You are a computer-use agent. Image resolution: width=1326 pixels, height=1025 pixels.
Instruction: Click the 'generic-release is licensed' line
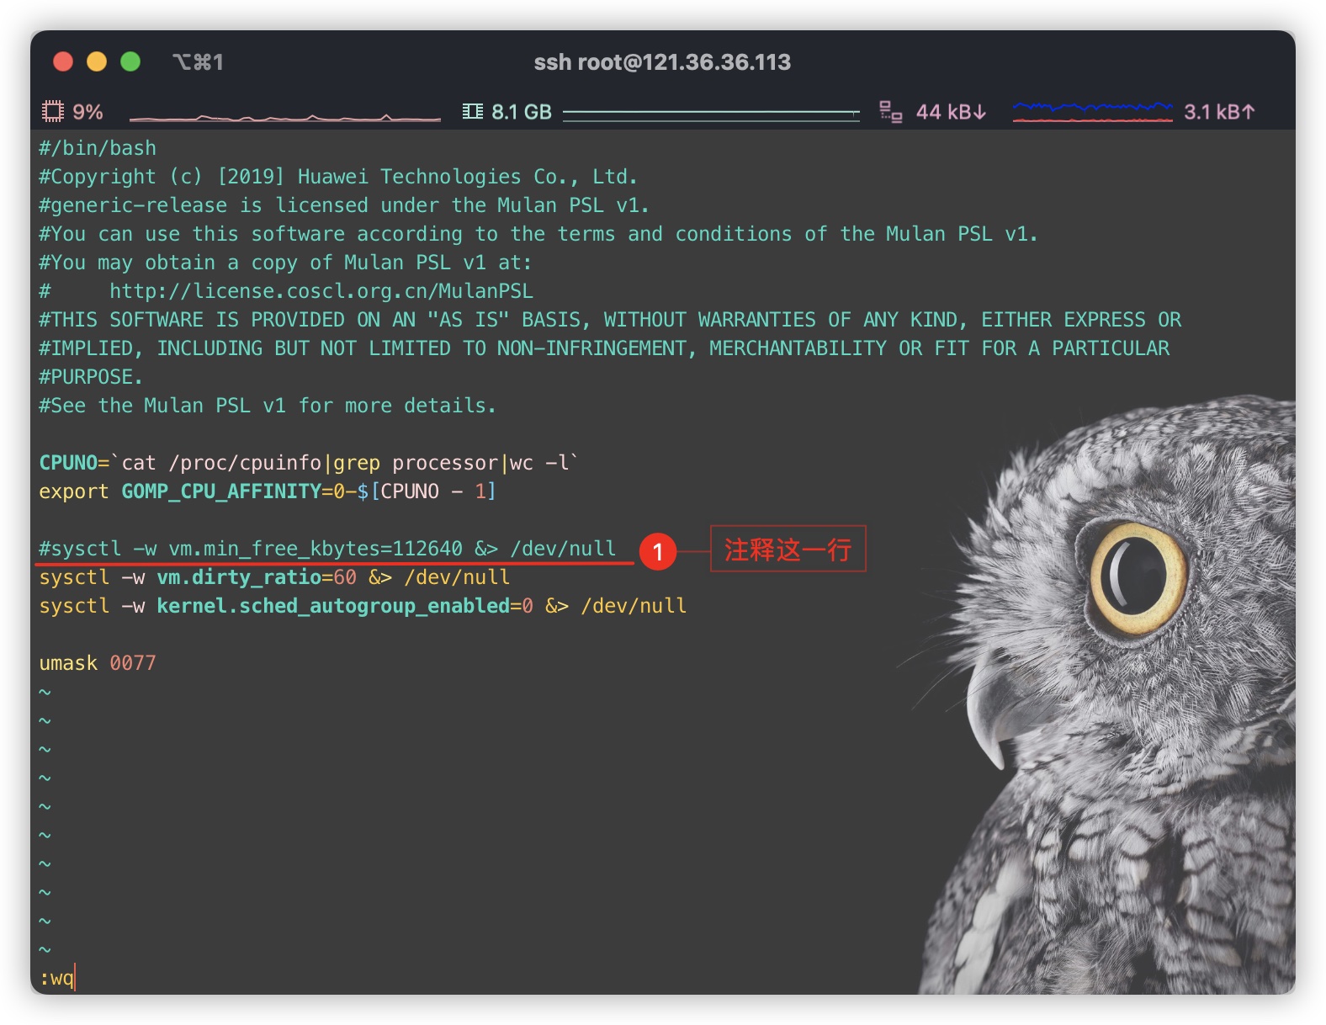coord(344,205)
